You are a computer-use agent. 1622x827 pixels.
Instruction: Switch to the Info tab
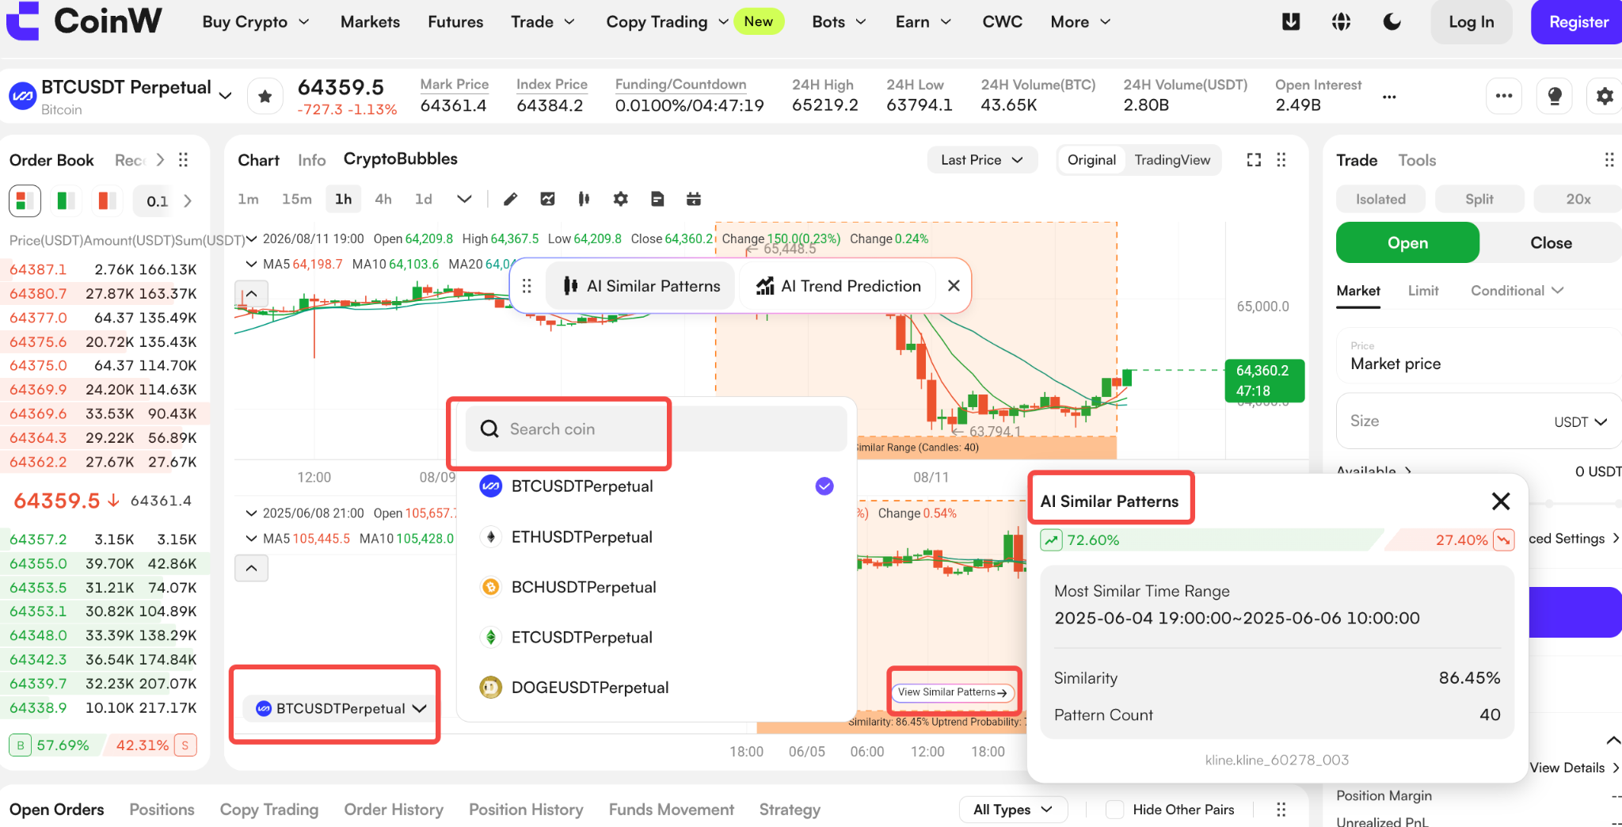[311, 160]
